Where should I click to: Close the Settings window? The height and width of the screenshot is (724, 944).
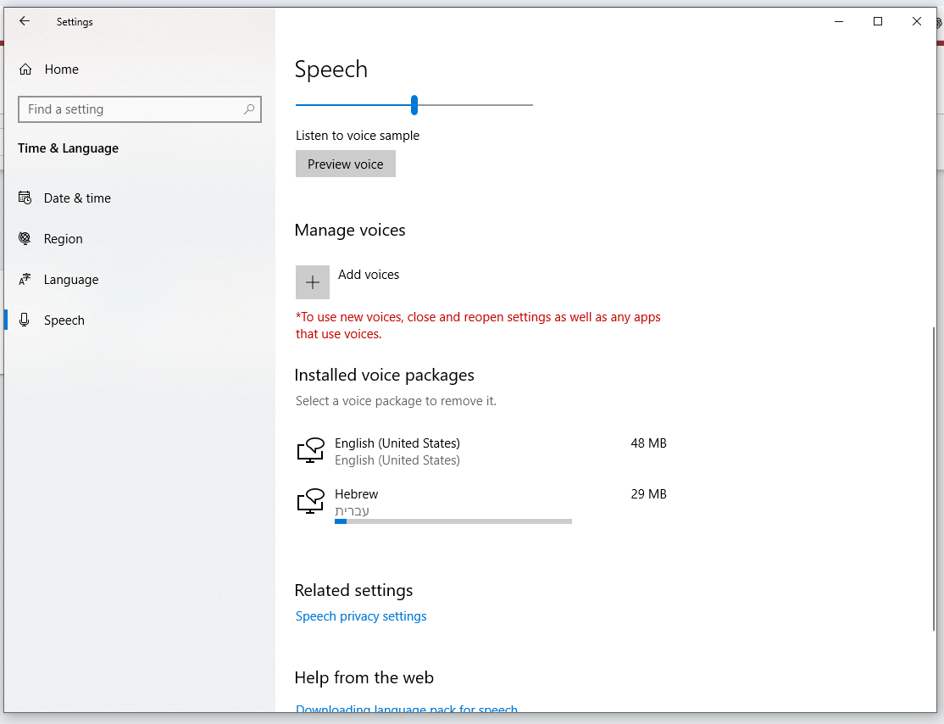pyautogui.click(x=916, y=21)
